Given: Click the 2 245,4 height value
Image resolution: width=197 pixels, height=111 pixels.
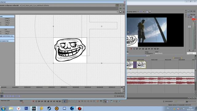Looking at the screenshot, I should coord(7,21).
